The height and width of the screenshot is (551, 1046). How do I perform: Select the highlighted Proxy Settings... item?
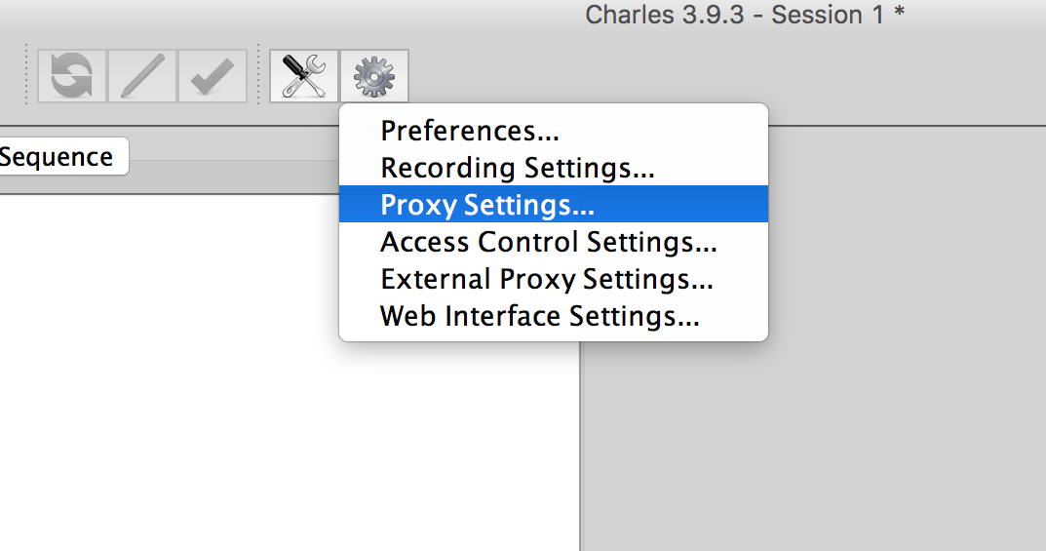click(x=487, y=205)
